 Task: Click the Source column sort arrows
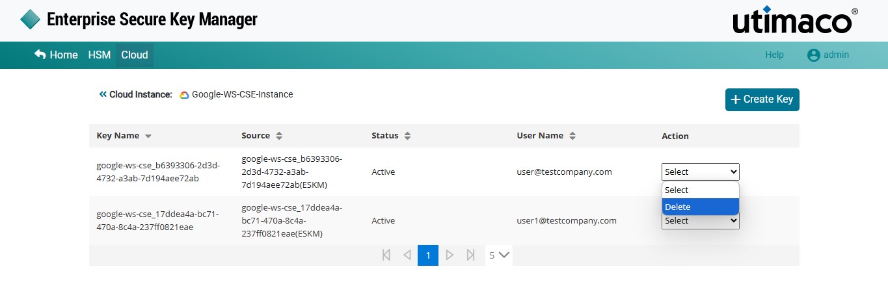[x=279, y=136]
